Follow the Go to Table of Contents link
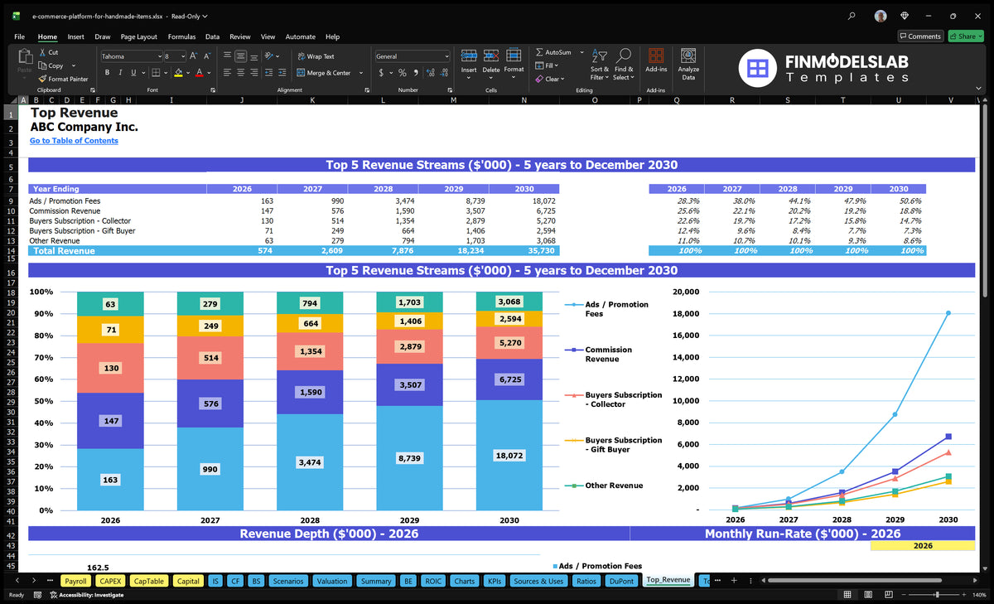Image resolution: width=994 pixels, height=604 pixels. [74, 141]
